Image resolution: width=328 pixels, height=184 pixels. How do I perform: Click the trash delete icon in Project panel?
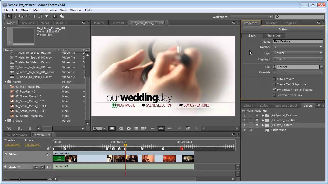30,129
